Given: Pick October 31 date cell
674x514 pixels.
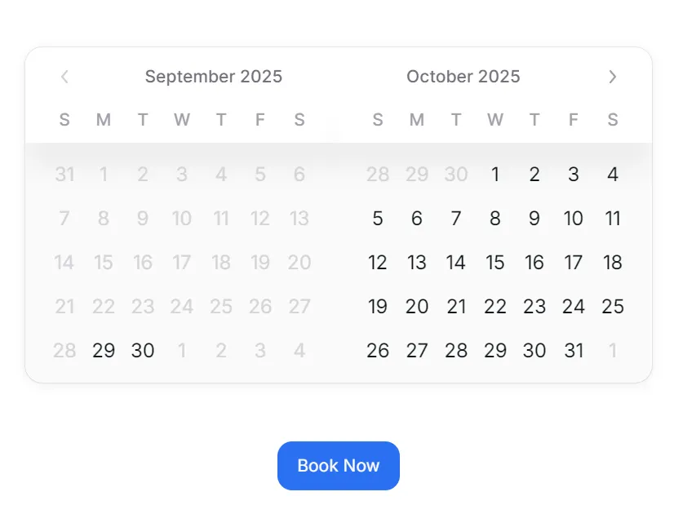Looking at the screenshot, I should pyautogui.click(x=574, y=351).
